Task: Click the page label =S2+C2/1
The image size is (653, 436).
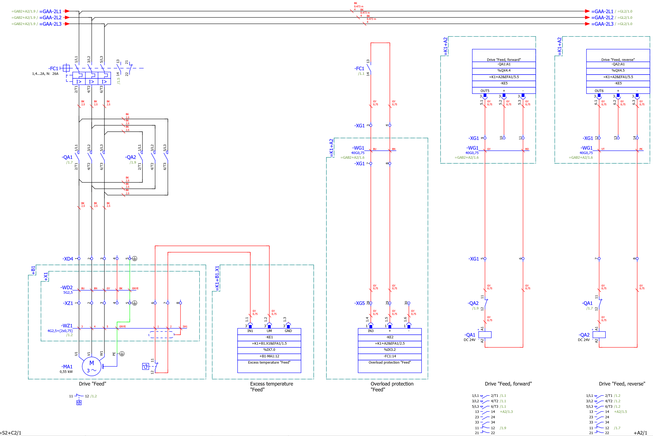Action: 11,433
